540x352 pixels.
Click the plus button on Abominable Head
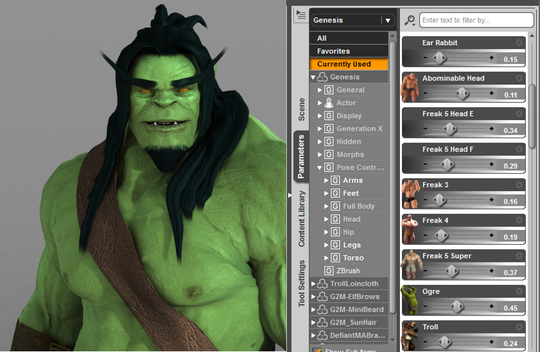(x=491, y=93)
